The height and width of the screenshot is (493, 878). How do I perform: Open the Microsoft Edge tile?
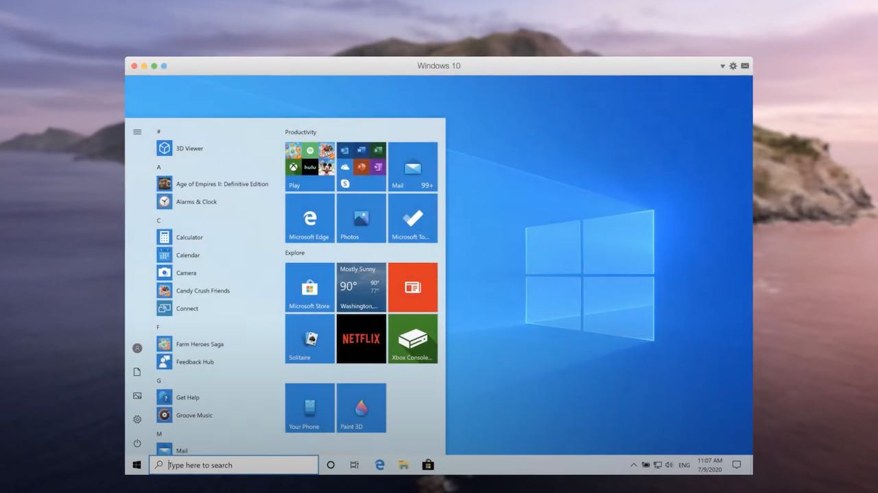(310, 218)
